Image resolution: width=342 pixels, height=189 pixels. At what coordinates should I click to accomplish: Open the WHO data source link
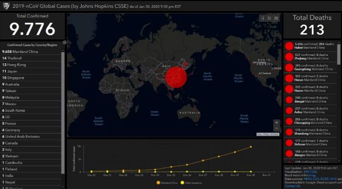click(x=307, y=179)
